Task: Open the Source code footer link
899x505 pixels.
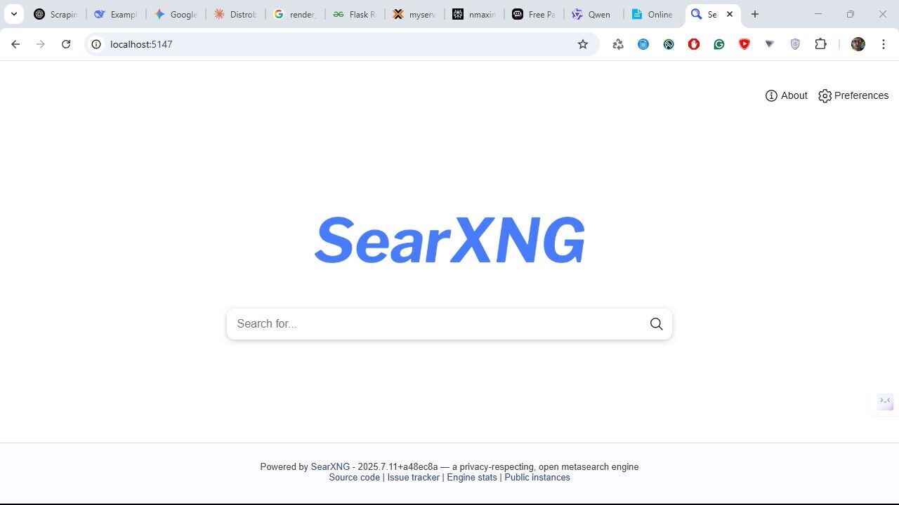Action: tap(354, 478)
